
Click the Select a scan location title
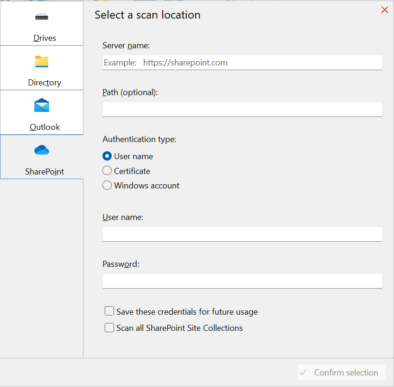147,15
